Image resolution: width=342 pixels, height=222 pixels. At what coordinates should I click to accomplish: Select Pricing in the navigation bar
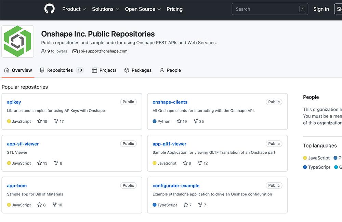pyautogui.click(x=174, y=9)
